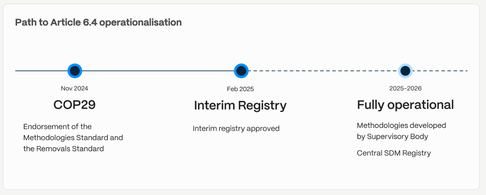The width and height of the screenshot is (486, 195).
Task: Click the solid line between COP29 and Interim Registry
Action: click(158, 71)
